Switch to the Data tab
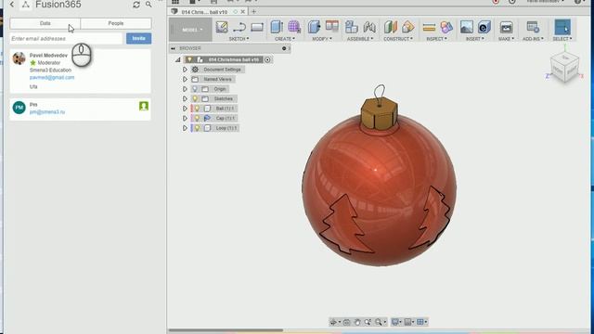 point(45,23)
